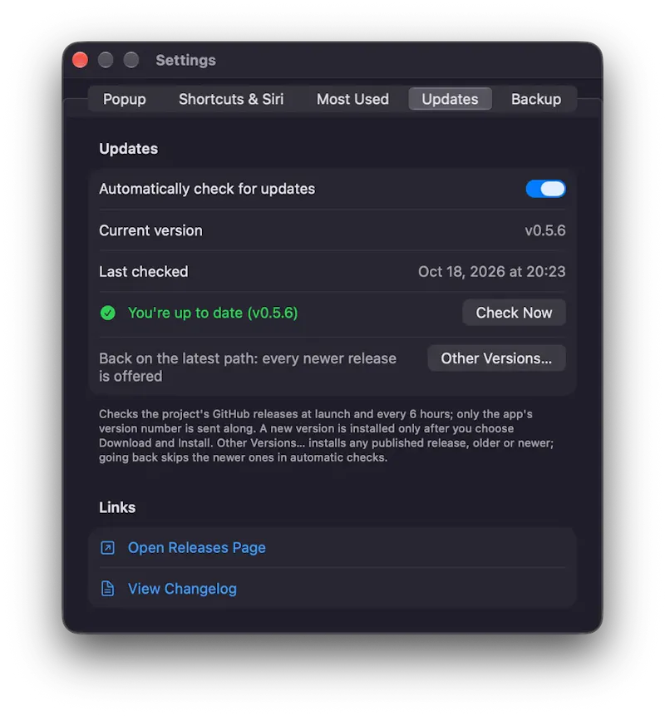Click the Current version label
The image size is (665, 716).
click(150, 230)
